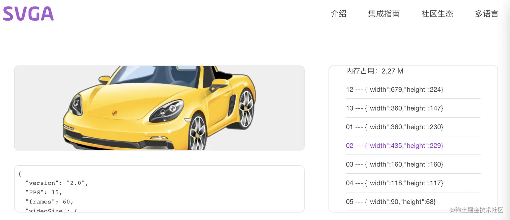Click the "FPS": 15 JSON line
This screenshot has height=220, width=510.
[44, 192]
